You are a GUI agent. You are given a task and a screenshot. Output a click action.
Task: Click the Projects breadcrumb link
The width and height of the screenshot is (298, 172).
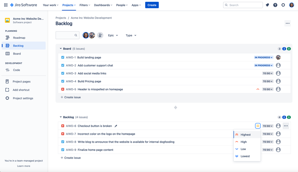click(61, 18)
